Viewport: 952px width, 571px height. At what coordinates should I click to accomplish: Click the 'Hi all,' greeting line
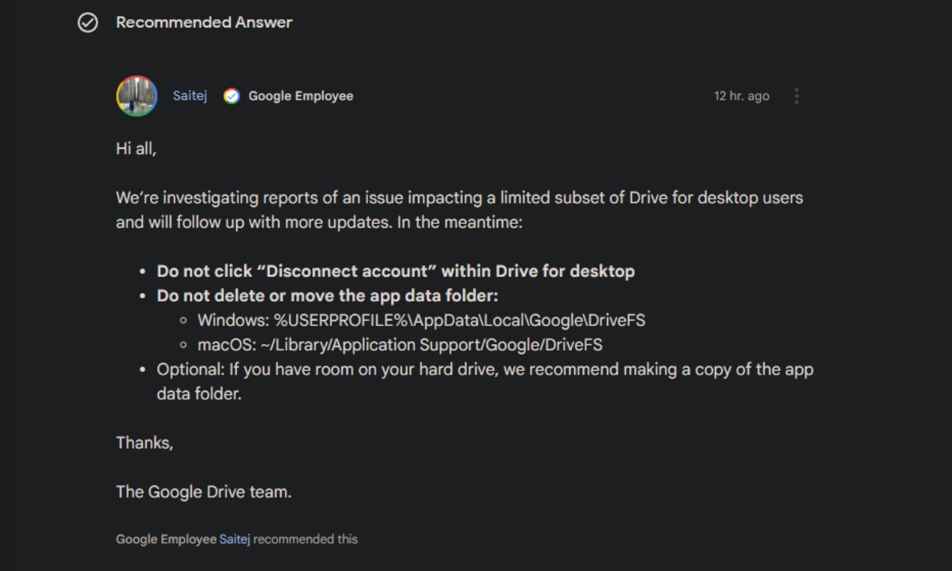click(x=136, y=148)
